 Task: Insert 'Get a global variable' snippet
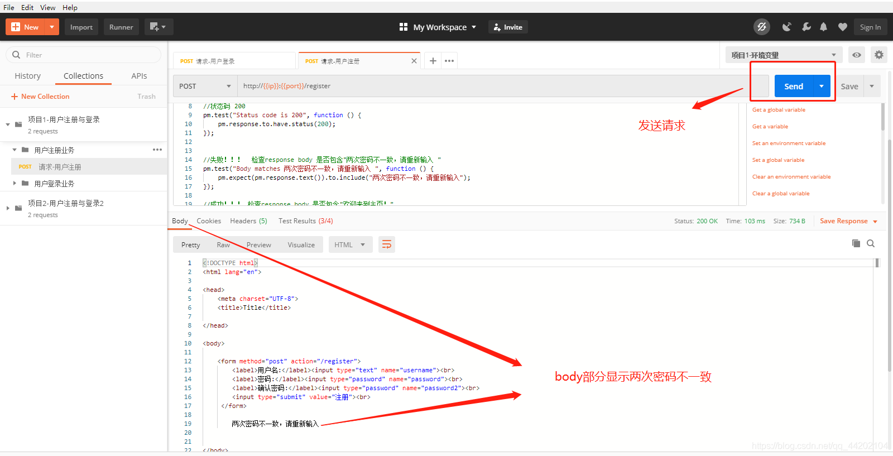[x=779, y=110]
